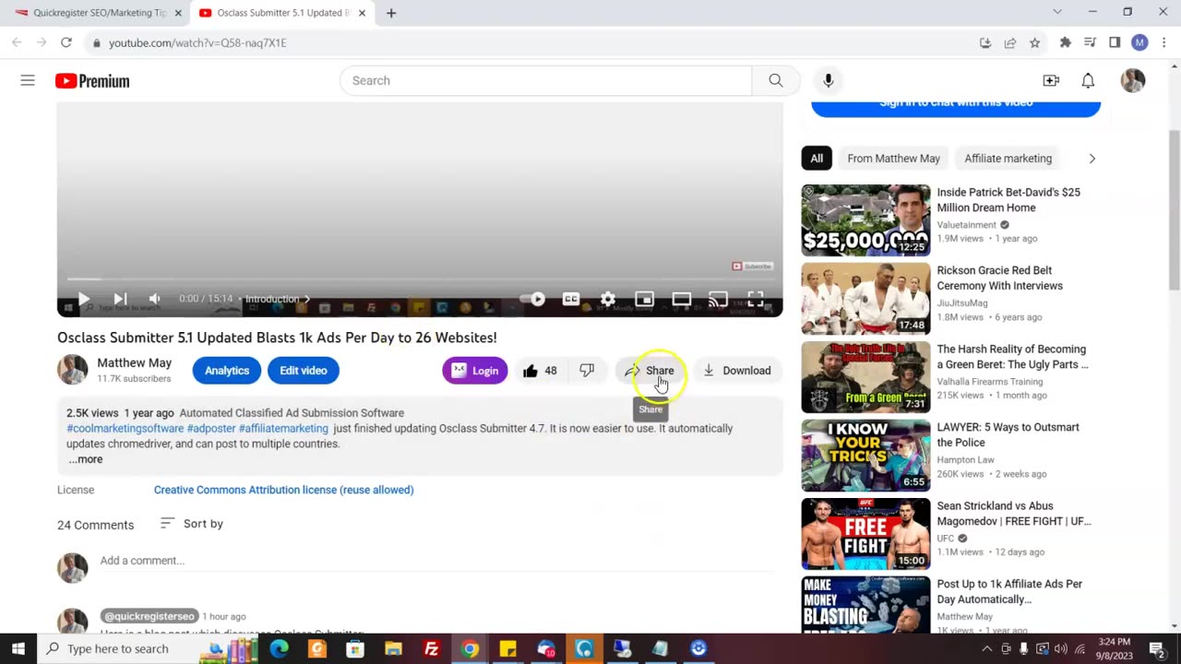Start voice search with the microphone icon
This screenshot has width=1181, height=664.
[829, 81]
